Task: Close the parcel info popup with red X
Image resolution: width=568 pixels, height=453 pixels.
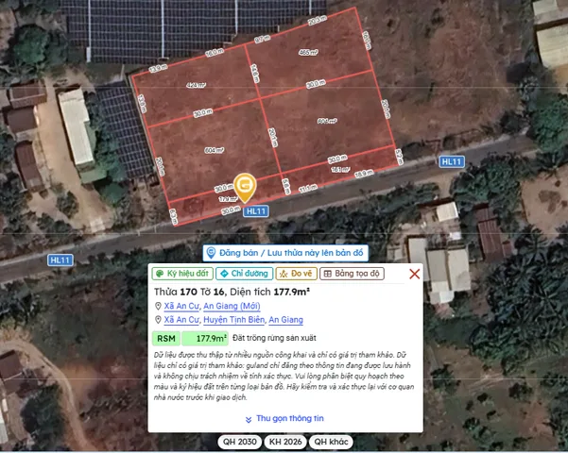Action: [414, 274]
